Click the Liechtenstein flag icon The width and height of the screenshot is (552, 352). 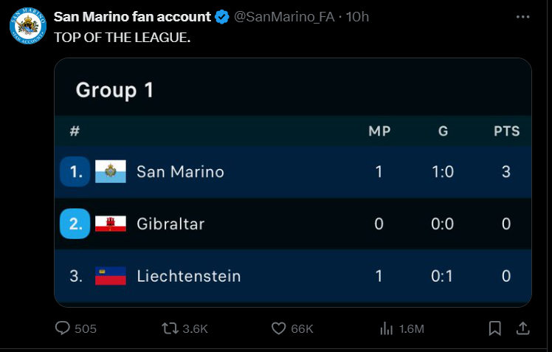[111, 276]
